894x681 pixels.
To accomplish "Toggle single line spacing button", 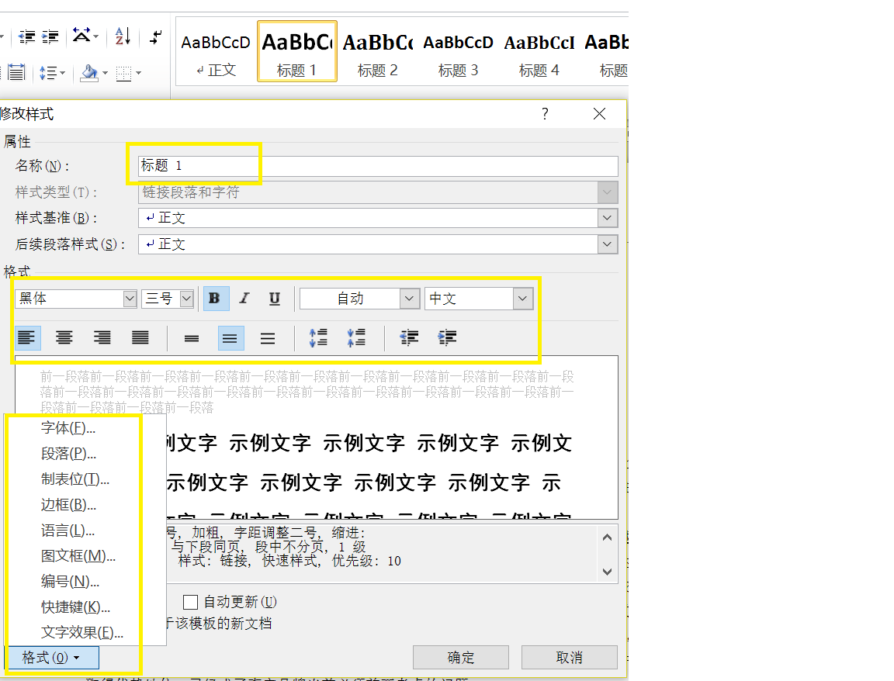I will point(192,338).
